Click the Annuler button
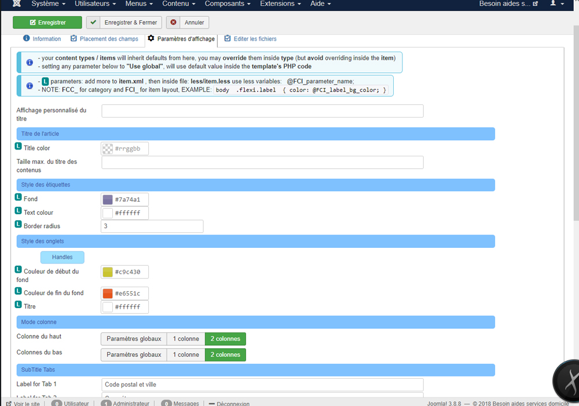Viewport: 579px width, 406px height. coord(188,23)
